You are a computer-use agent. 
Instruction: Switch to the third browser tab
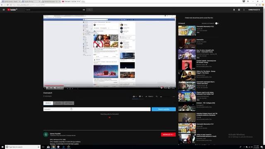[51, 2]
